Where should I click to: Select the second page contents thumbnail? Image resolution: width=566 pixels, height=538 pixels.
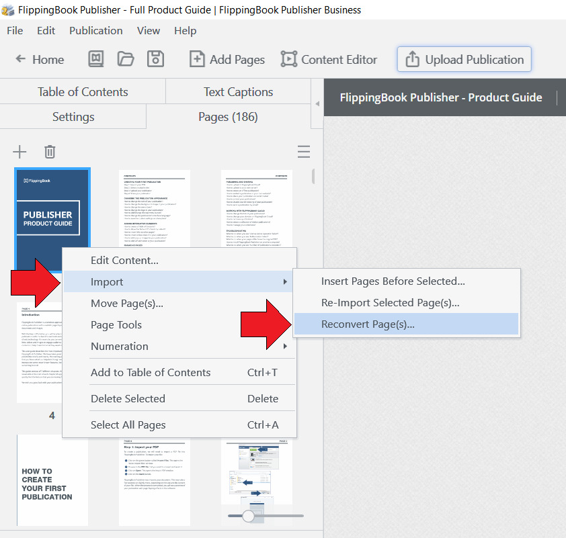155,208
